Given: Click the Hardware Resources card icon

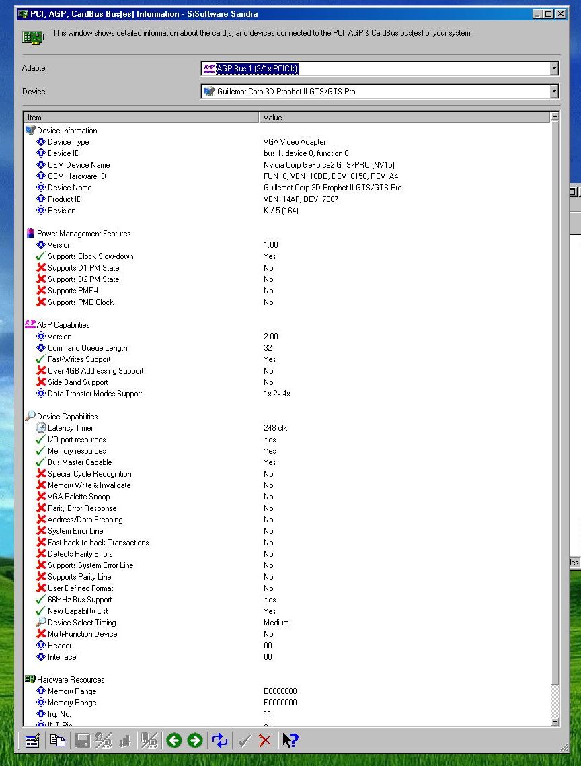Looking at the screenshot, I should (x=30, y=679).
